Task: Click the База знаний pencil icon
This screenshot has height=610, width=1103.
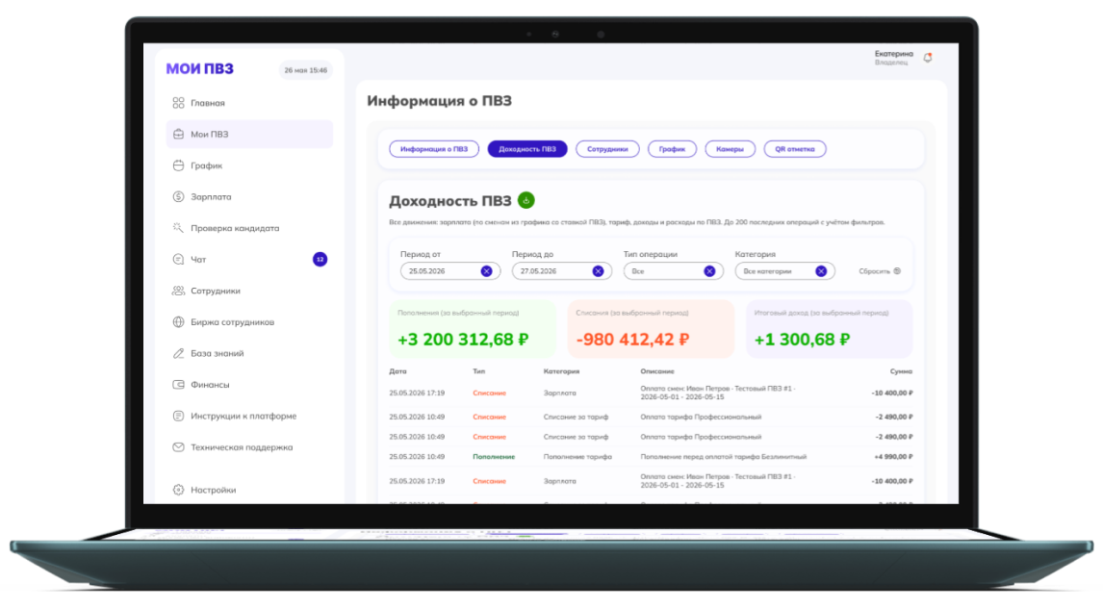Action: [x=179, y=353]
